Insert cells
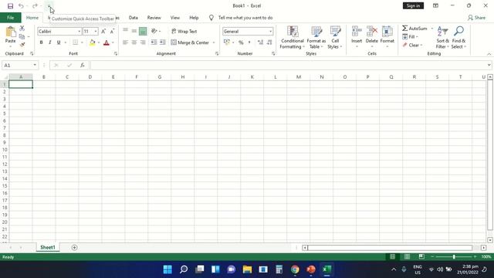The image size is (494, 278). 357,36
